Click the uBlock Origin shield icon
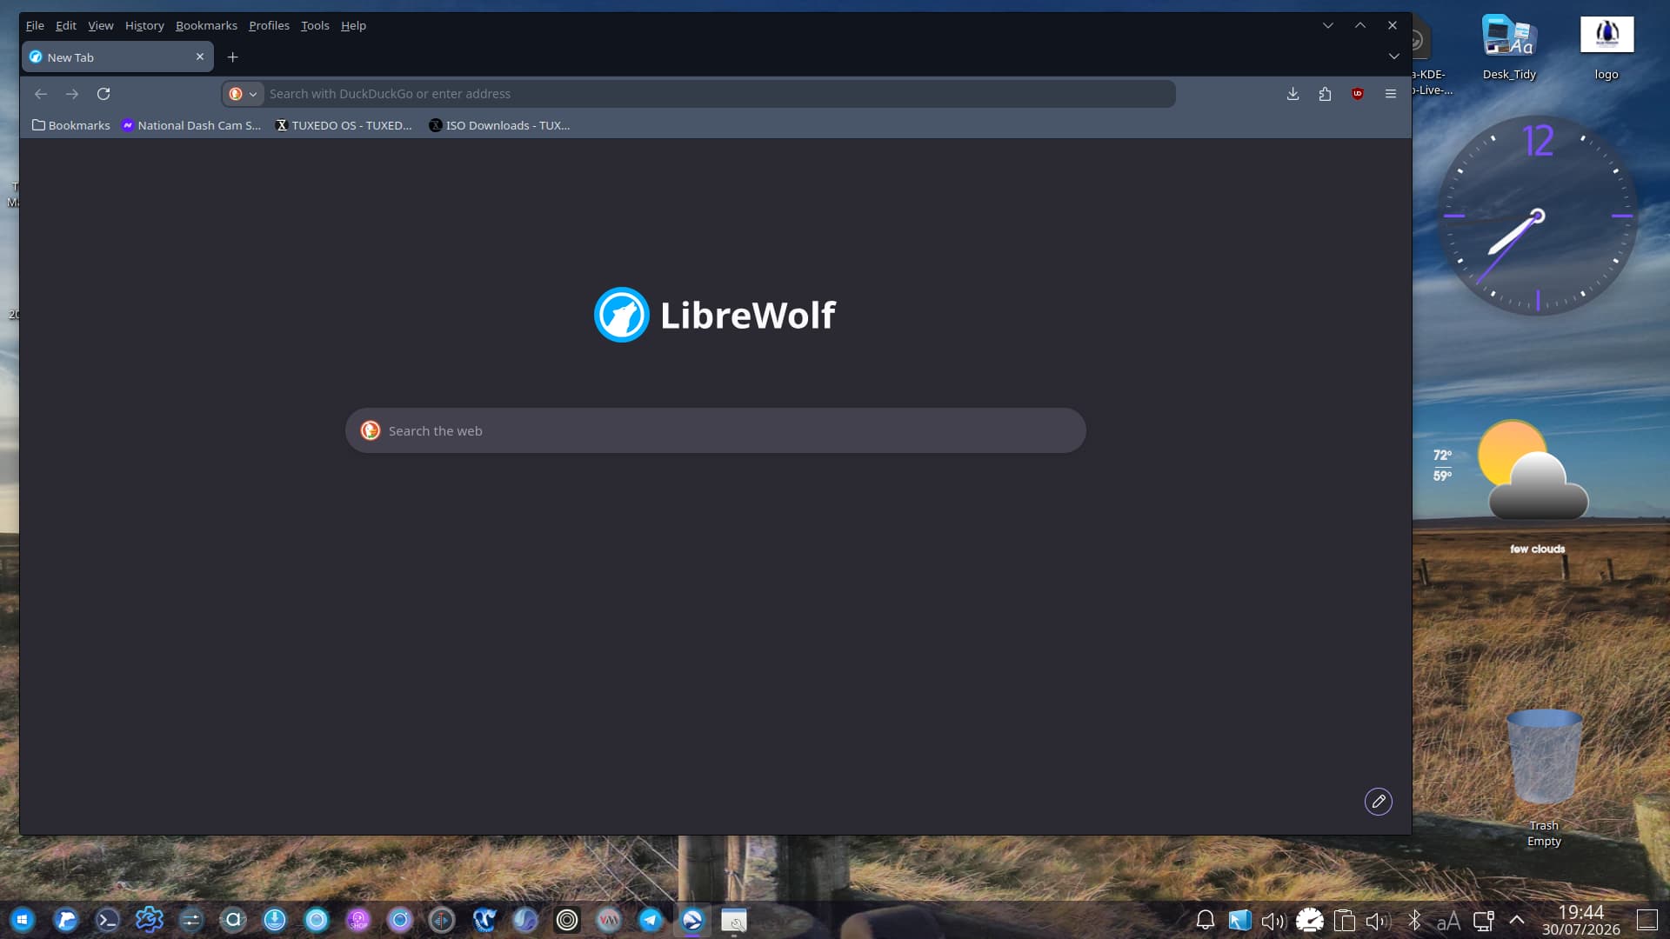The width and height of the screenshot is (1670, 939). (x=1358, y=94)
